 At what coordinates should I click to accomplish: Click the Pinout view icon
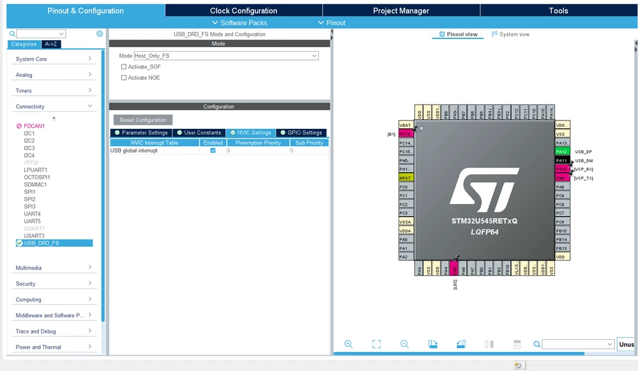(442, 34)
